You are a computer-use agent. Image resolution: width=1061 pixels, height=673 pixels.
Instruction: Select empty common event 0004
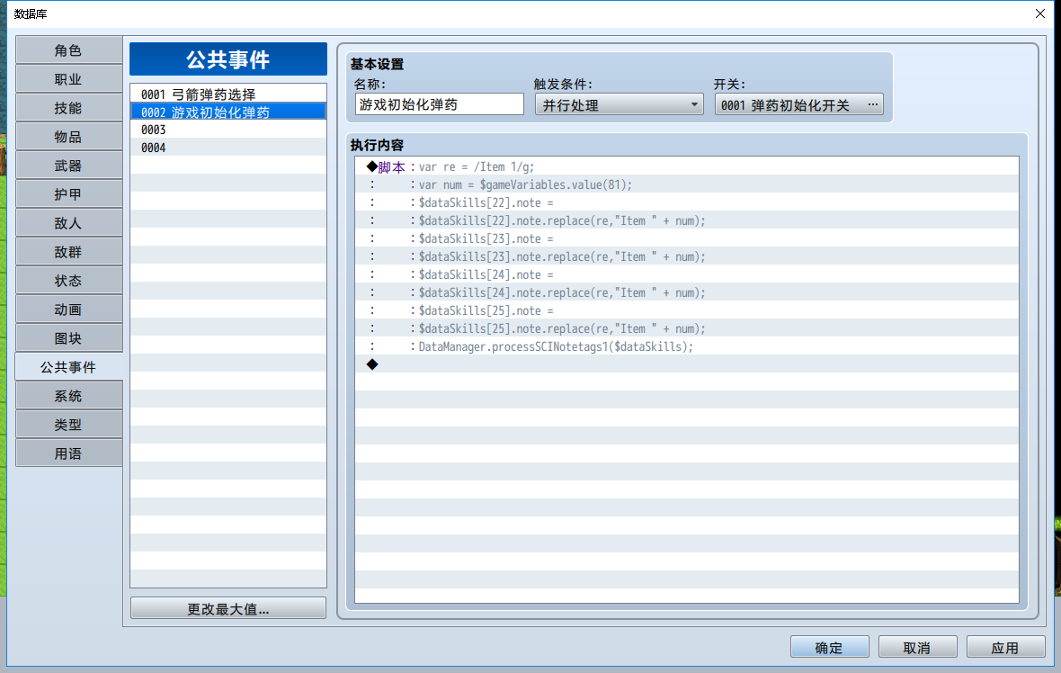pyautogui.click(x=228, y=148)
